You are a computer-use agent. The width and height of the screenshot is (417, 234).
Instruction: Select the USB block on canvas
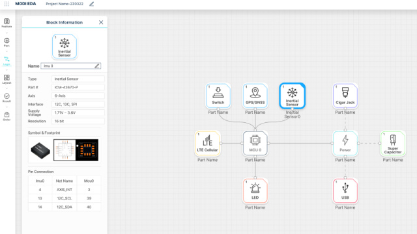[345, 190]
